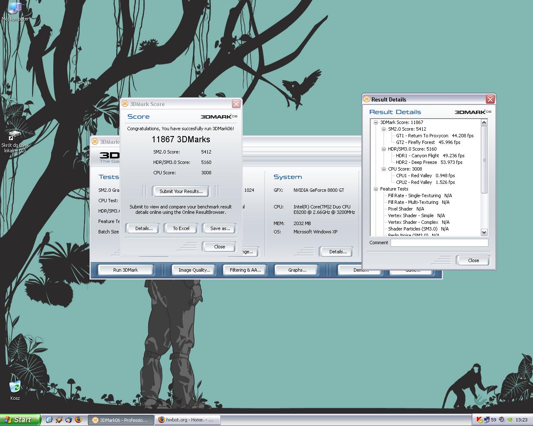533x426 pixels.
Task: Launch Thunderbird from the quick launch bar
Action: pos(68,420)
